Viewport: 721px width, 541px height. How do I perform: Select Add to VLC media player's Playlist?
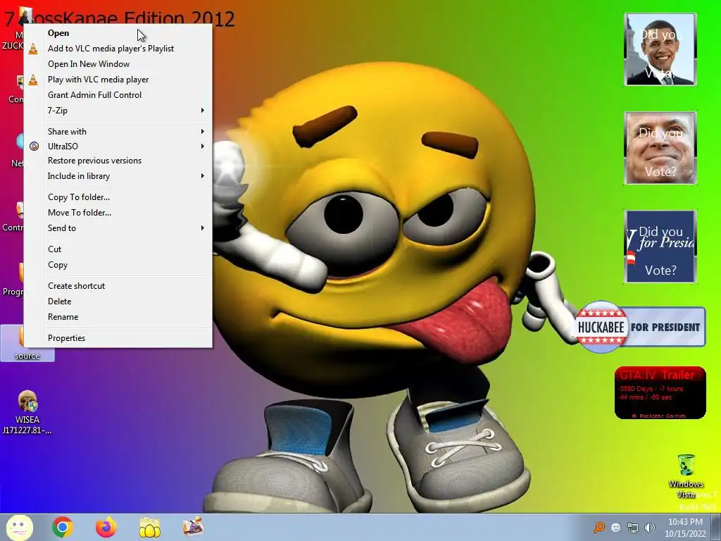[x=118, y=49]
